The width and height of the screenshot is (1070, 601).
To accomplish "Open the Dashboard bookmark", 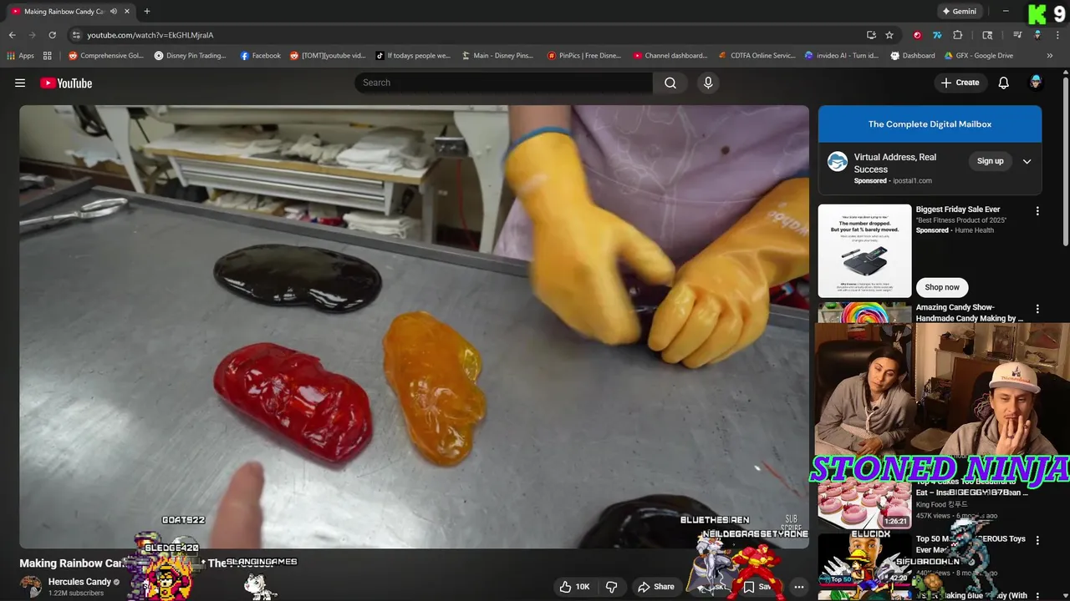I will click(913, 56).
